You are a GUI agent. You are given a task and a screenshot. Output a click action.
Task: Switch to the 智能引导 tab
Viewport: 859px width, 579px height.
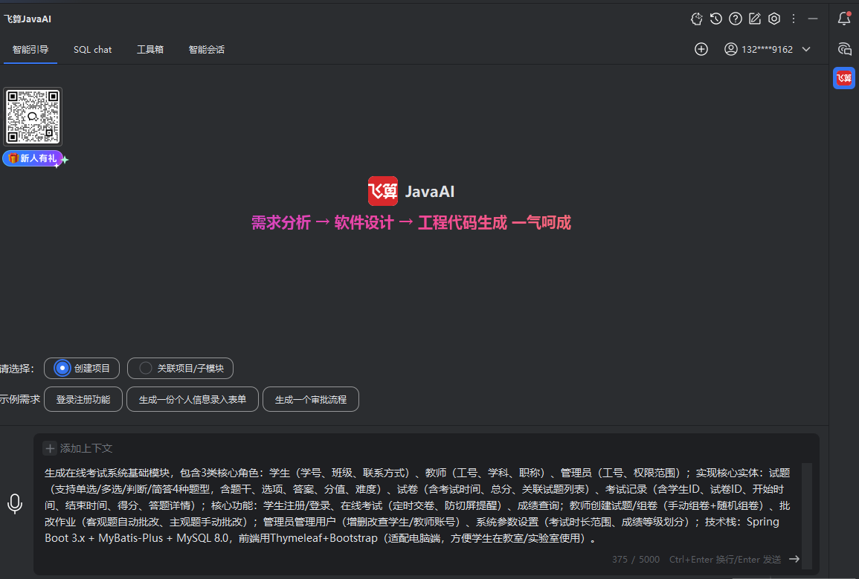pos(30,49)
